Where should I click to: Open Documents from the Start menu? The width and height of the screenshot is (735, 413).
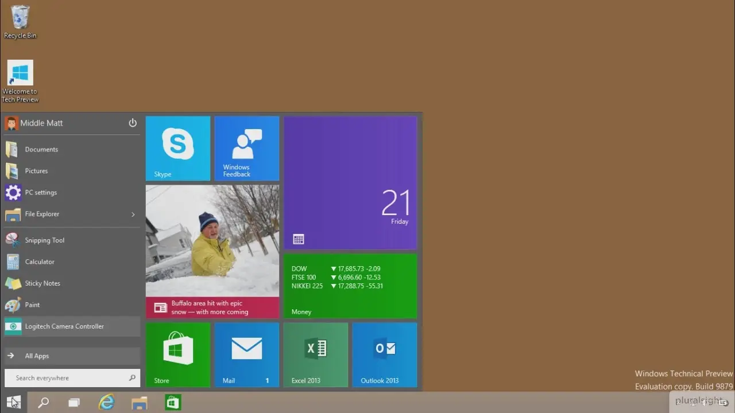(x=72, y=150)
